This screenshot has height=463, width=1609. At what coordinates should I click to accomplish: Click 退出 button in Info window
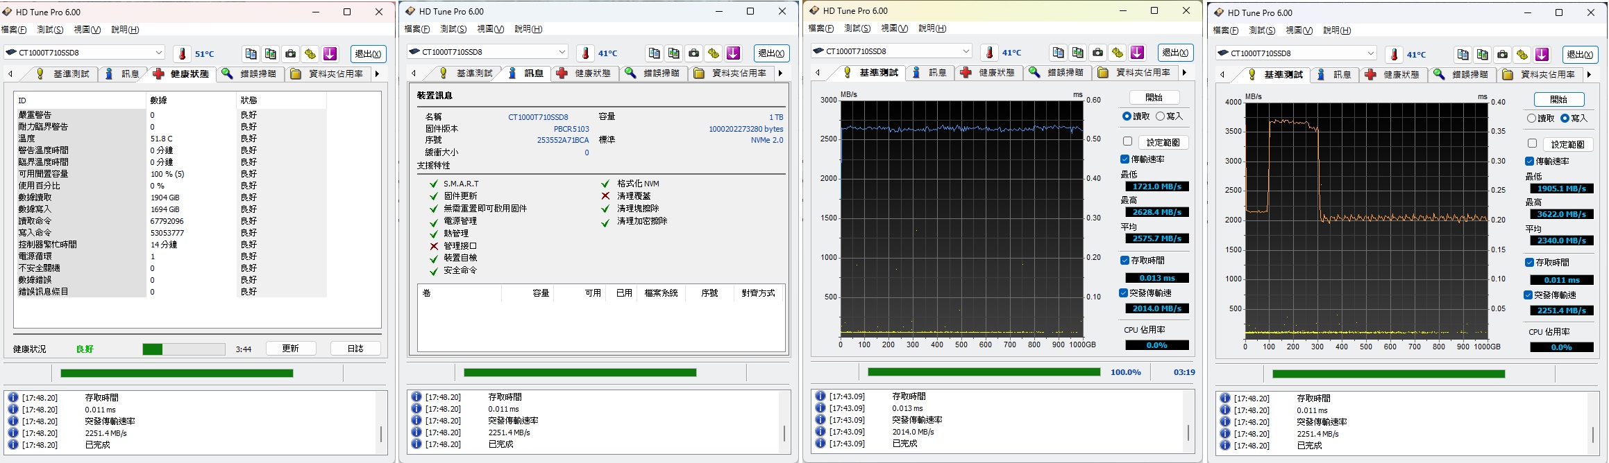pos(771,53)
